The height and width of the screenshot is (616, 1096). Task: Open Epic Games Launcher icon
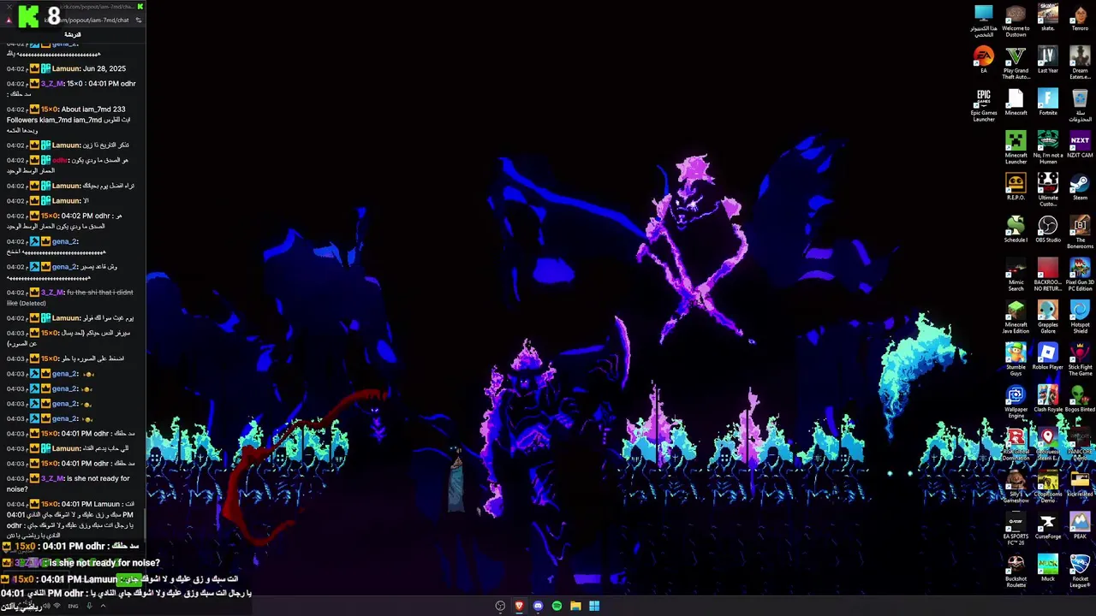(983, 105)
